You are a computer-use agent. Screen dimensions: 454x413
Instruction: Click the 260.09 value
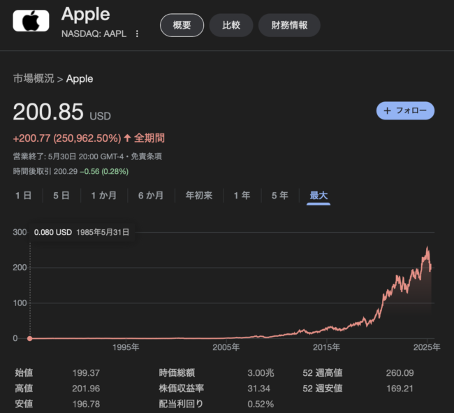[x=400, y=373]
